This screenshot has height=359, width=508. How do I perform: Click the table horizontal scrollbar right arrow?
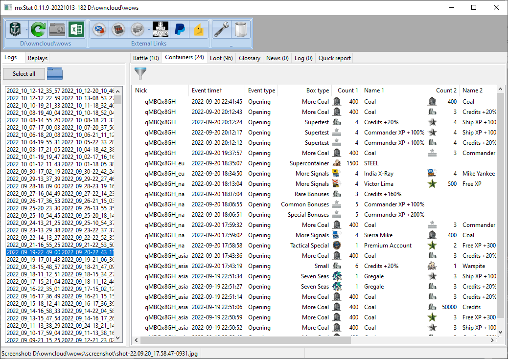(492, 340)
